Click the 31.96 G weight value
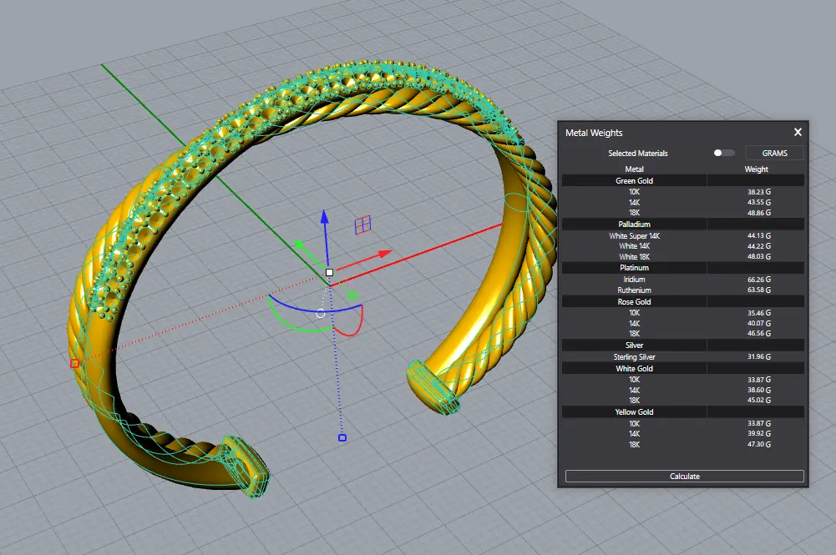836x555 pixels. [758, 357]
